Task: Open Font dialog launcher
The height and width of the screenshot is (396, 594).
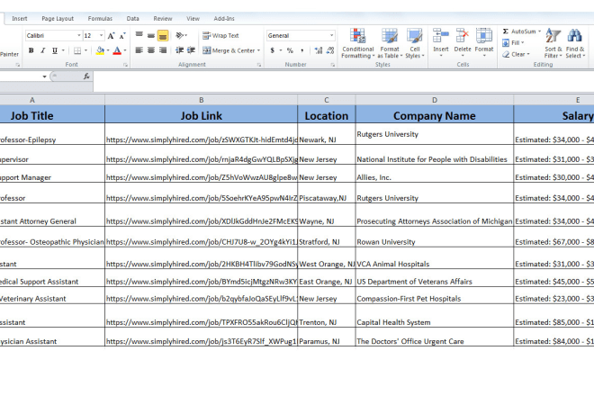Action: pos(125,65)
